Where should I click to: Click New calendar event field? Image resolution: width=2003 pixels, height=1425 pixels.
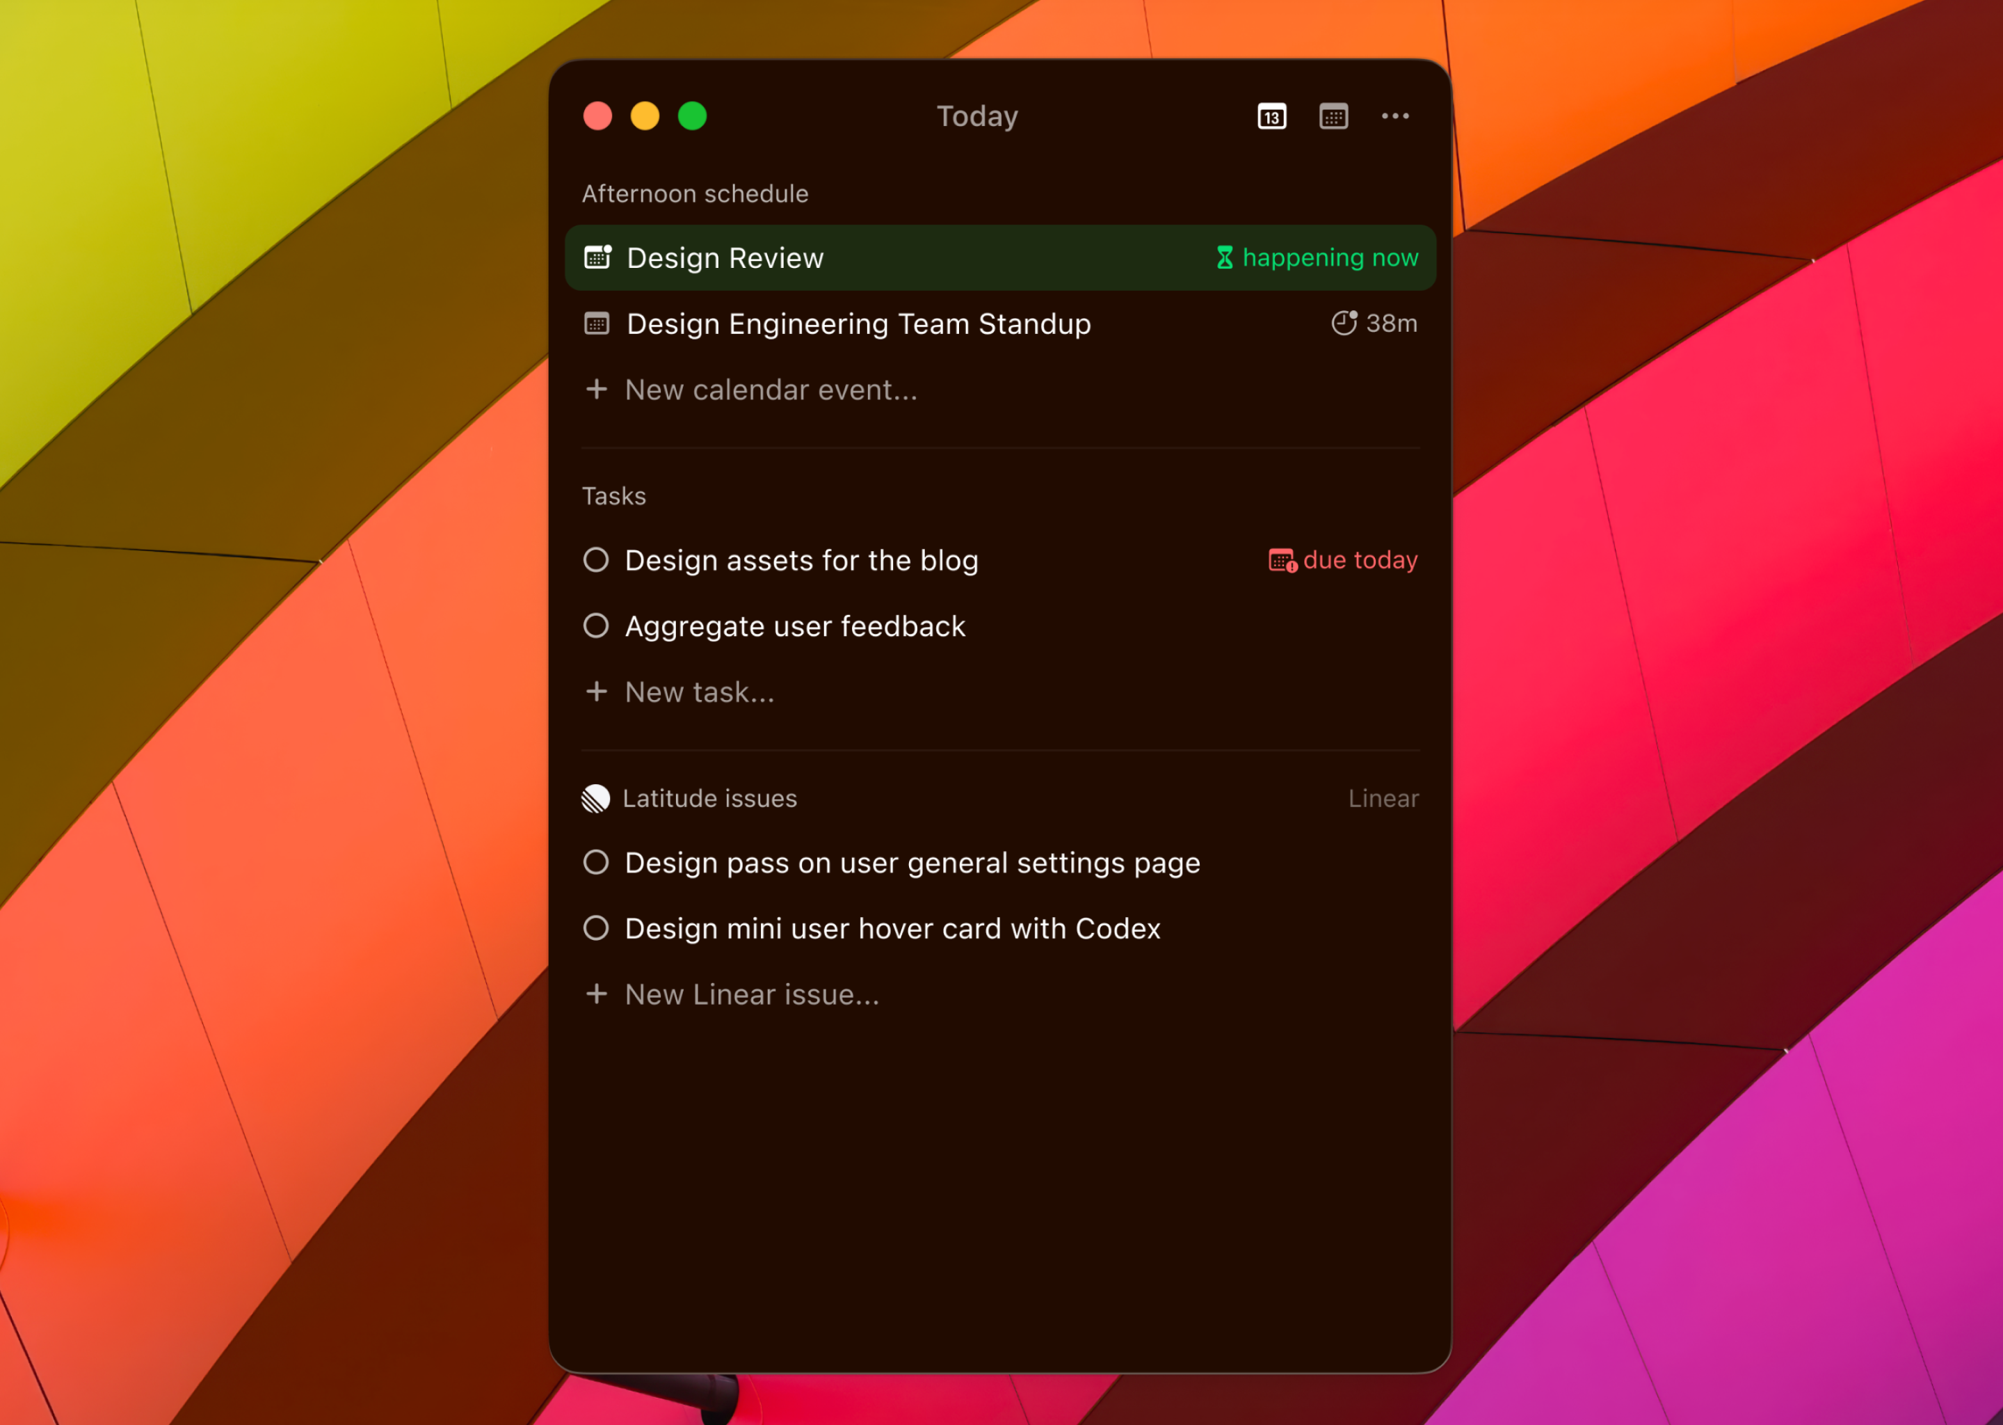click(x=1001, y=389)
